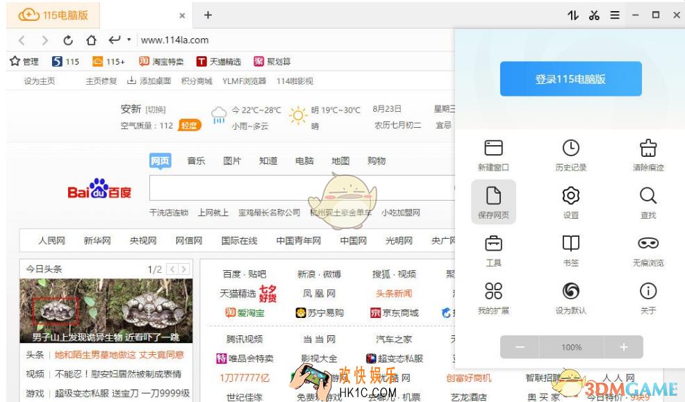Open the download/transfer arrows icon in title bar
Screen dimensions: 685x402
pyautogui.click(x=572, y=15)
